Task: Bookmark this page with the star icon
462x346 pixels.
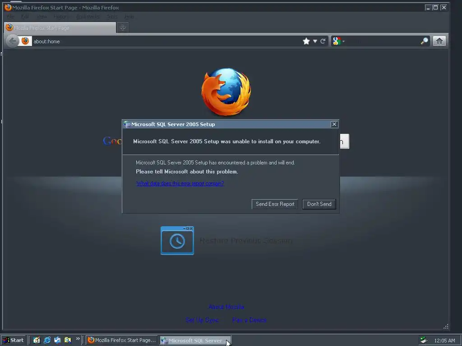Action: tap(306, 41)
